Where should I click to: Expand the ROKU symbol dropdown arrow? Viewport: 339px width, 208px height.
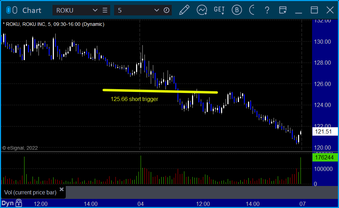[95, 10]
